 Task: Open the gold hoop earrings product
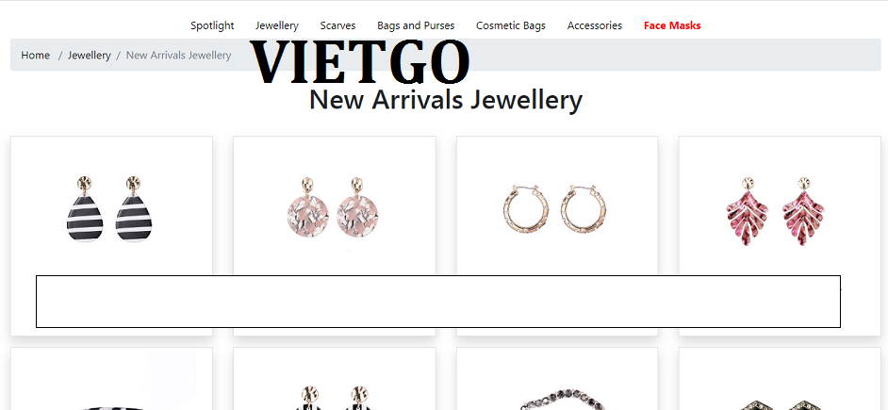pyautogui.click(x=554, y=208)
